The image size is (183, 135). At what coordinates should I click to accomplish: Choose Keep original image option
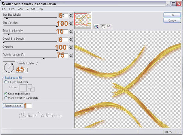(x=6, y=94)
